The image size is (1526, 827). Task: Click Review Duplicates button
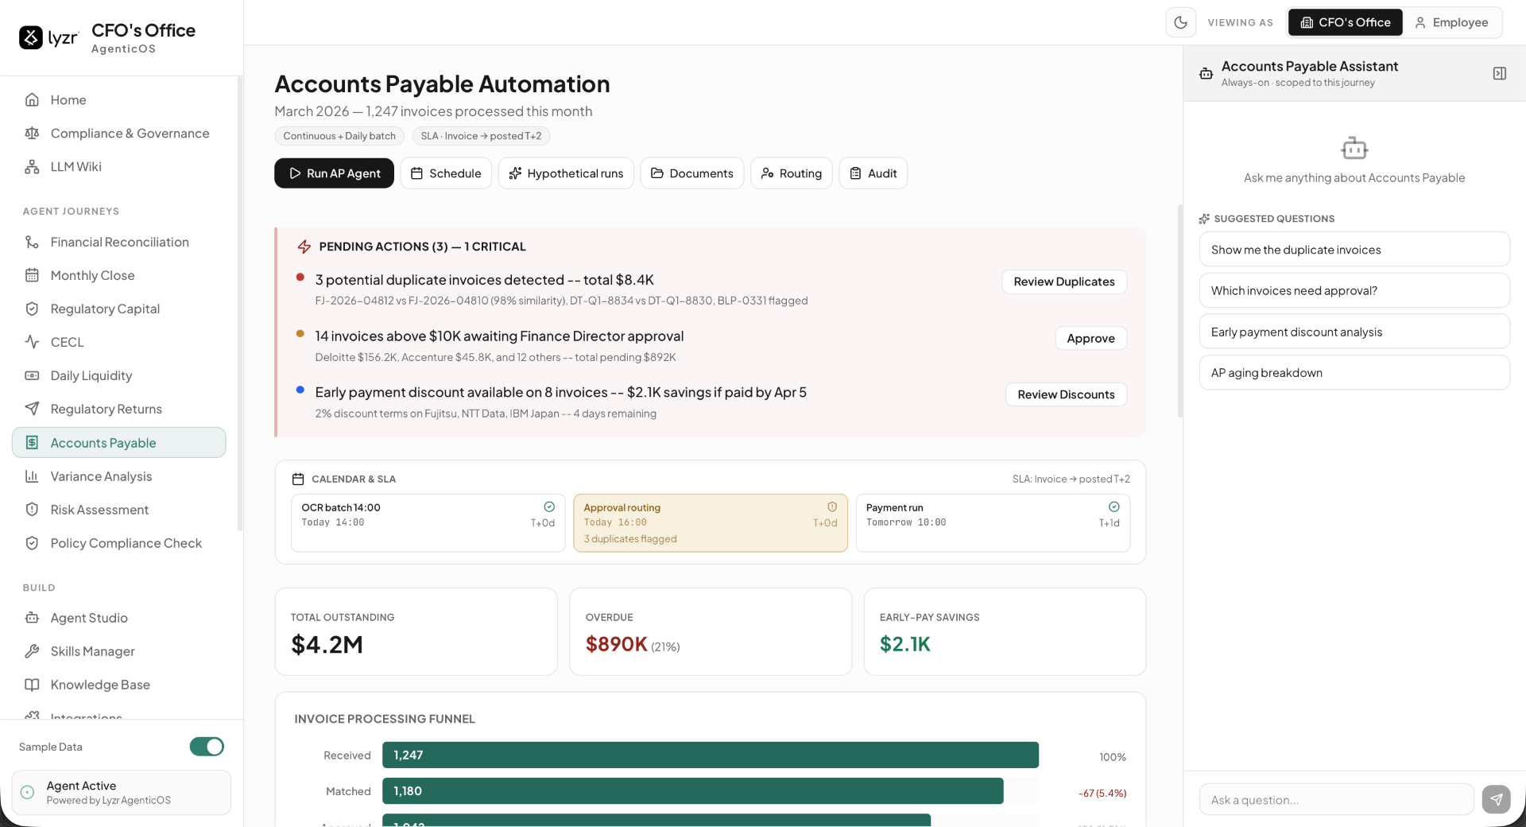[x=1064, y=281]
